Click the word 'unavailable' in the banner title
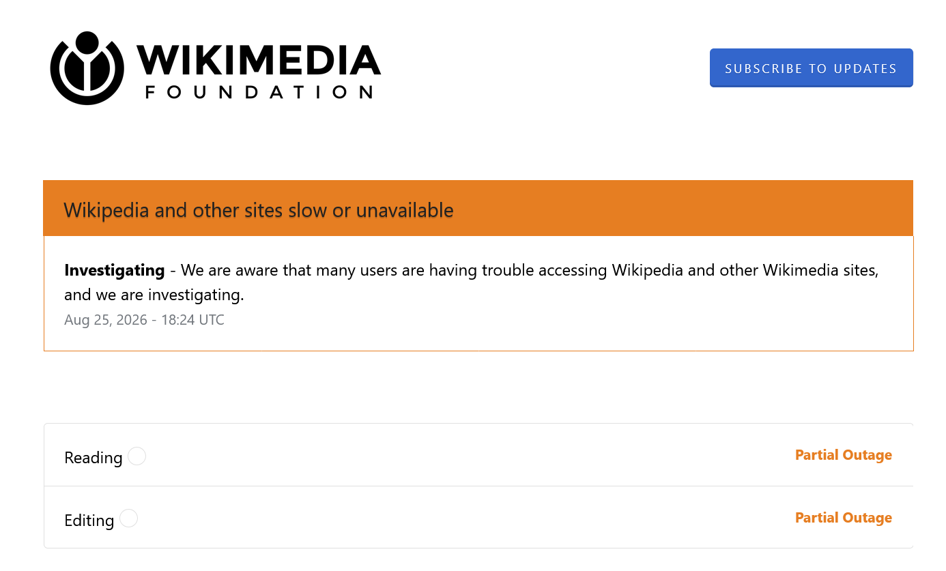Screen dimensions: 946x571 point(405,210)
